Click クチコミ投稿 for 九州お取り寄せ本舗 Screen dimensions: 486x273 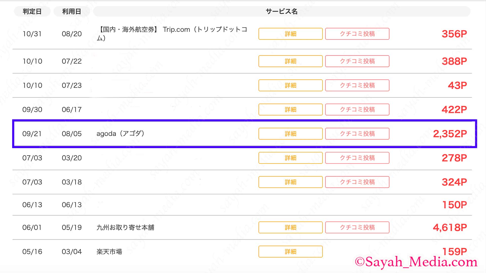tap(357, 227)
